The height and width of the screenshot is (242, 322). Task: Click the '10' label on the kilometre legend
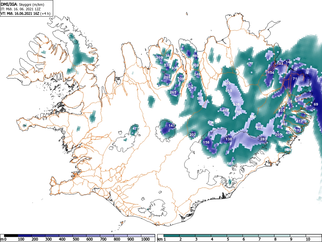[308, 239]
